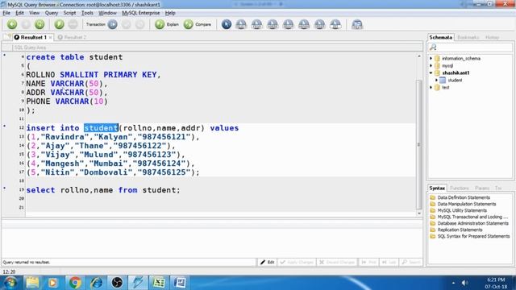The width and height of the screenshot is (516, 290).
Task: Click the Explain query icon
Action: click(x=160, y=24)
